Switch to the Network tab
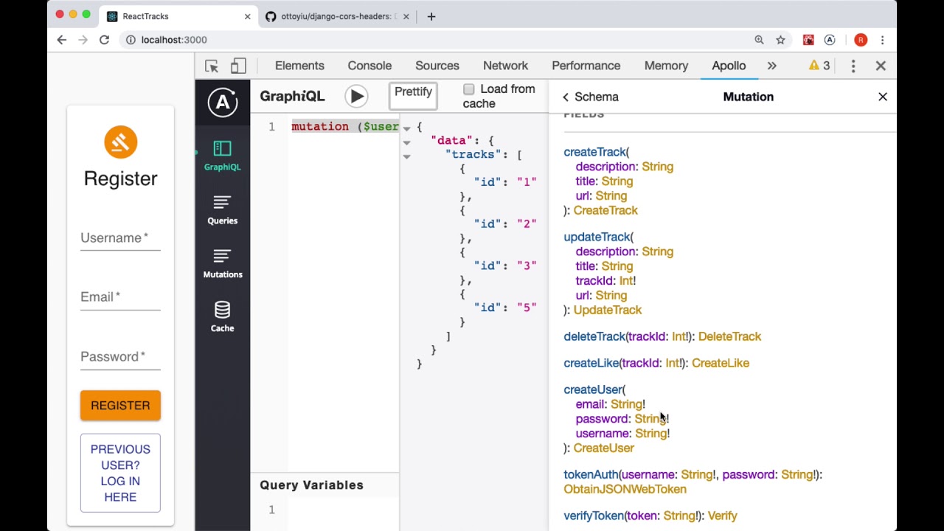The height and width of the screenshot is (531, 944). 505,66
